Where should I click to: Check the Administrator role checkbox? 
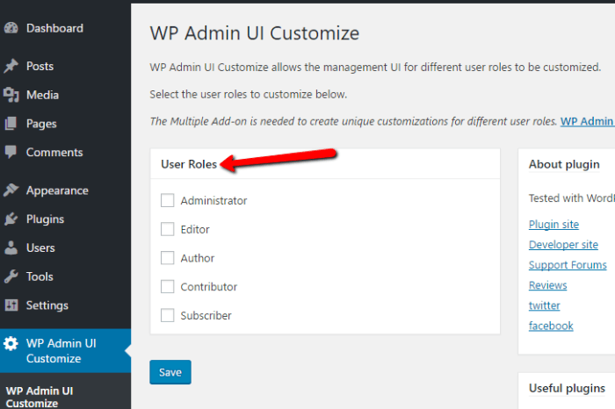click(168, 200)
